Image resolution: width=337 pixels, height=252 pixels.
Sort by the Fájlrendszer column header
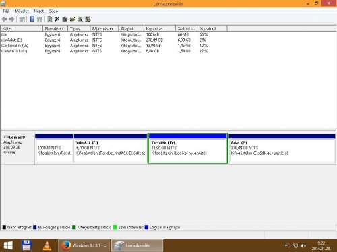(x=104, y=28)
